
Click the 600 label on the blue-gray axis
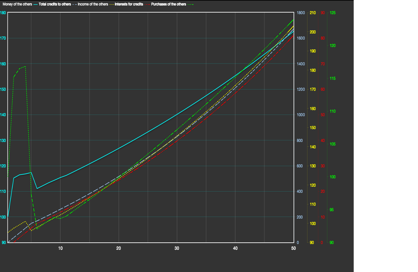click(x=300, y=166)
